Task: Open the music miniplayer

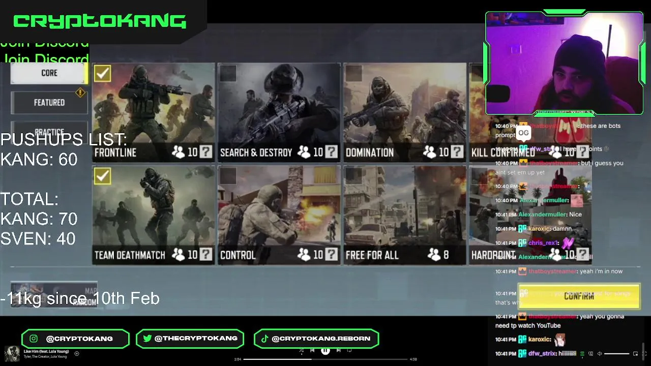Action: point(635,354)
